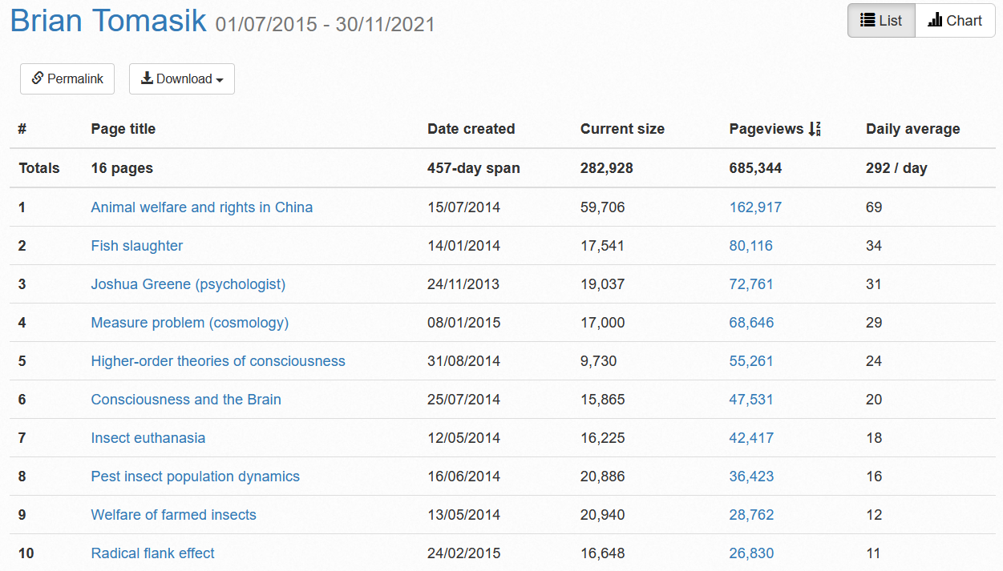Screen dimensions: 1003x571
Task: Open Joshua Greene (psychologist) page
Action: pyautogui.click(x=188, y=284)
